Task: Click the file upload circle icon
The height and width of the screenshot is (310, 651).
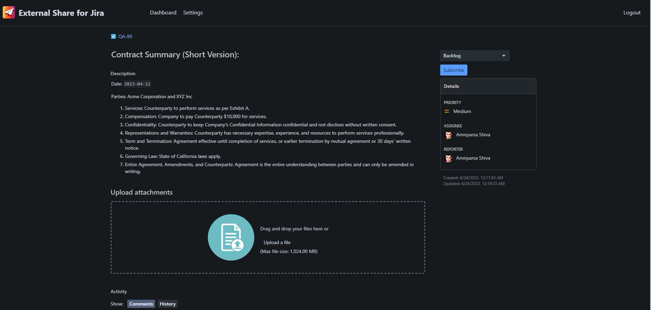Action: [x=231, y=237]
